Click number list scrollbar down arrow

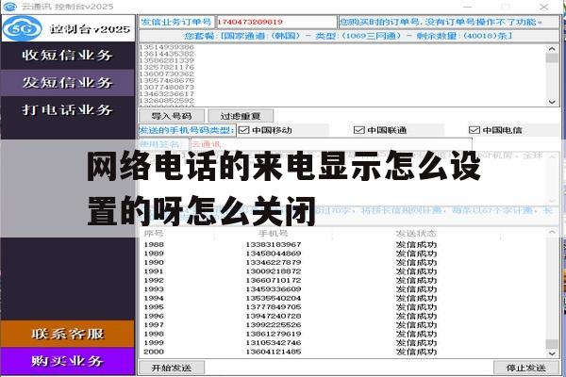pos(552,102)
